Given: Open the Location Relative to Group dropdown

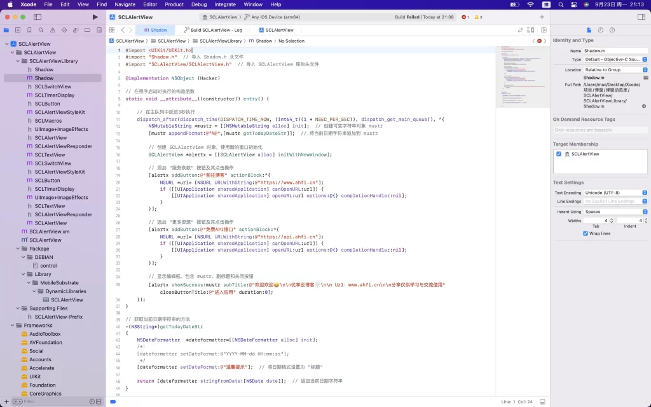Looking at the screenshot, I should (615, 70).
